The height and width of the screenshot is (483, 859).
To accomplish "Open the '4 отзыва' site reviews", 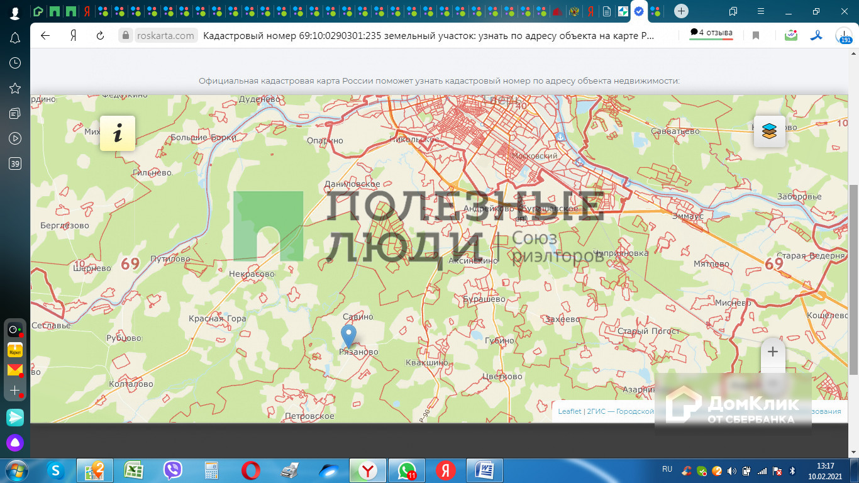I will coord(711,33).
